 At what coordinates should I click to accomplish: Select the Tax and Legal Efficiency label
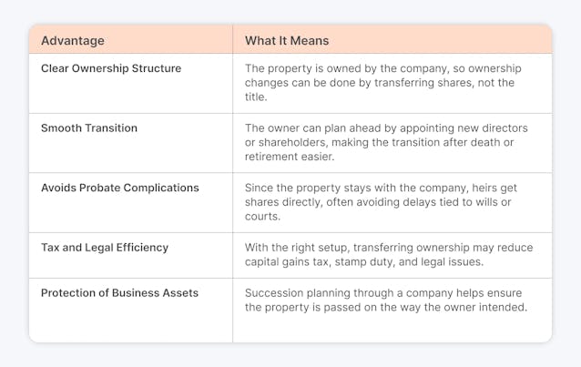(105, 248)
